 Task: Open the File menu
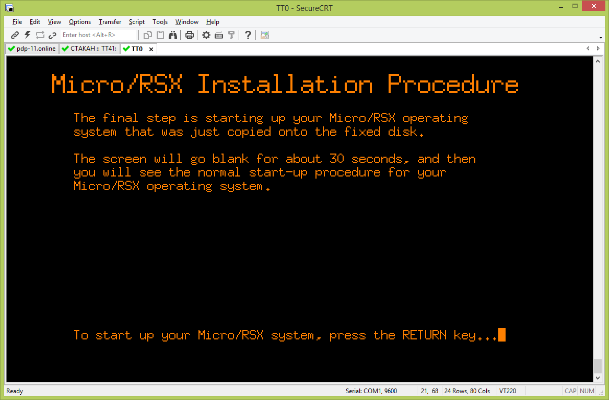(17, 22)
